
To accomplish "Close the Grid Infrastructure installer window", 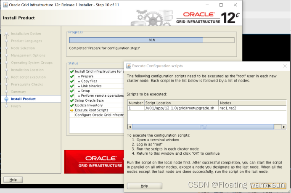I will point(235,5).
